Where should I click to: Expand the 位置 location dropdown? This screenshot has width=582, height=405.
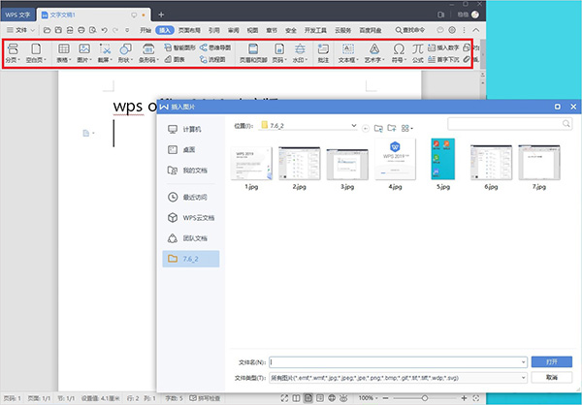pos(354,126)
